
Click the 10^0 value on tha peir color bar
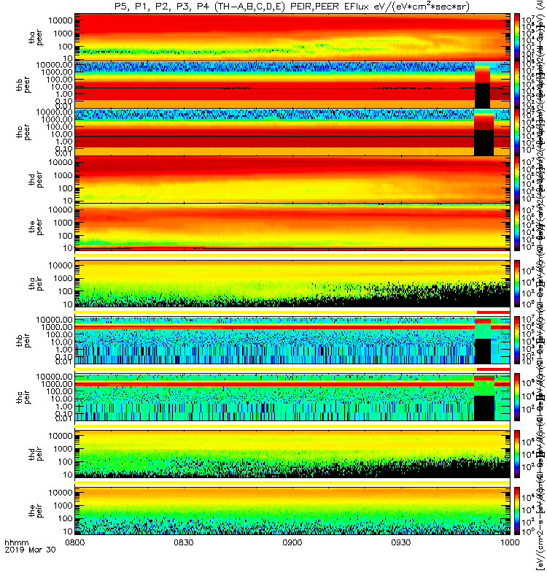coord(528,304)
